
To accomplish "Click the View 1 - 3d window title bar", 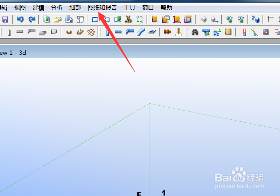I will [140, 52].
